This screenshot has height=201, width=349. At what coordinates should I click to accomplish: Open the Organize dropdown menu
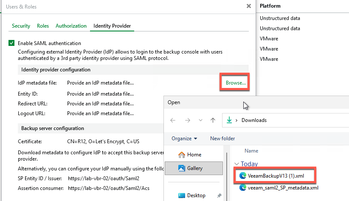(184, 139)
